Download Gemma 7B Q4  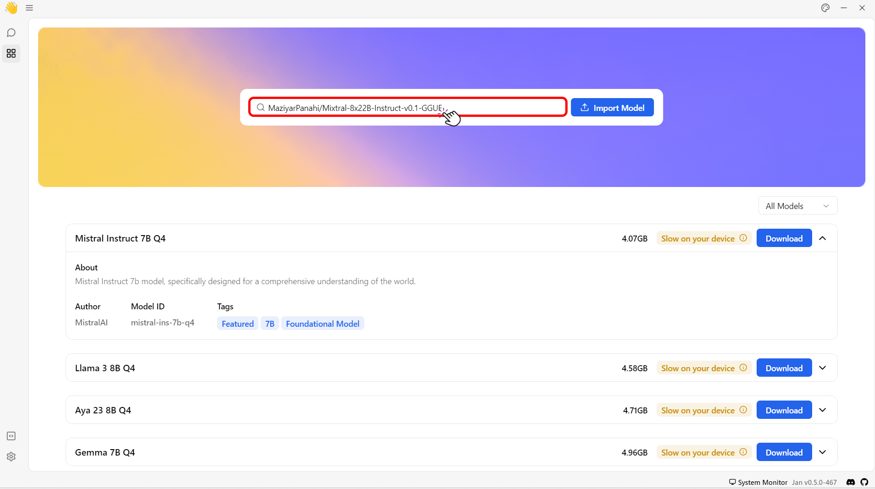coord(784,452)
